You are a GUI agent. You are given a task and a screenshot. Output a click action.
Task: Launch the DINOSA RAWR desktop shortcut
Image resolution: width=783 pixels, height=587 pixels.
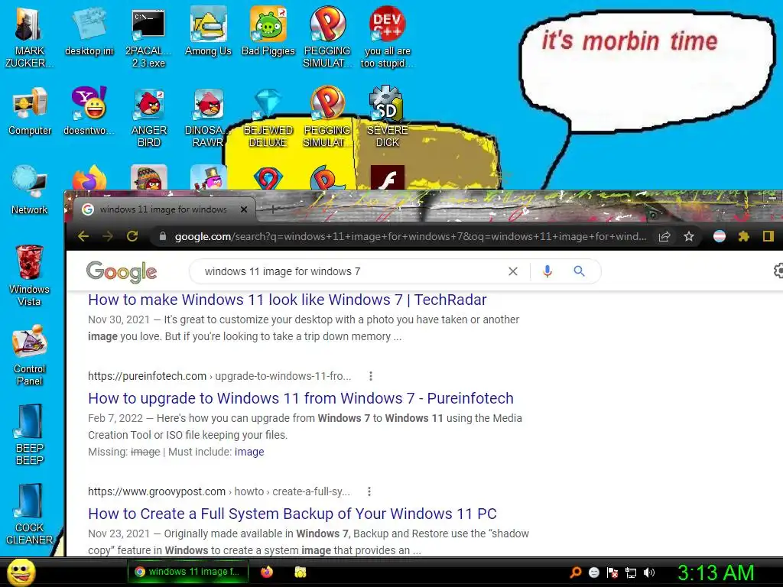208,116
